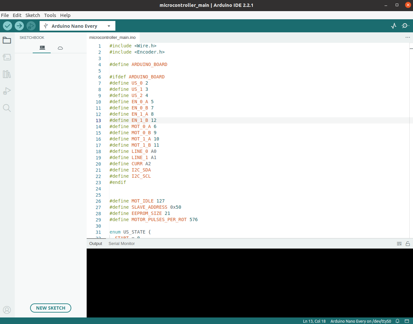Click the Verify sketch checkmark button
This screenshot has width=413, height=324.
click(8, 26)
